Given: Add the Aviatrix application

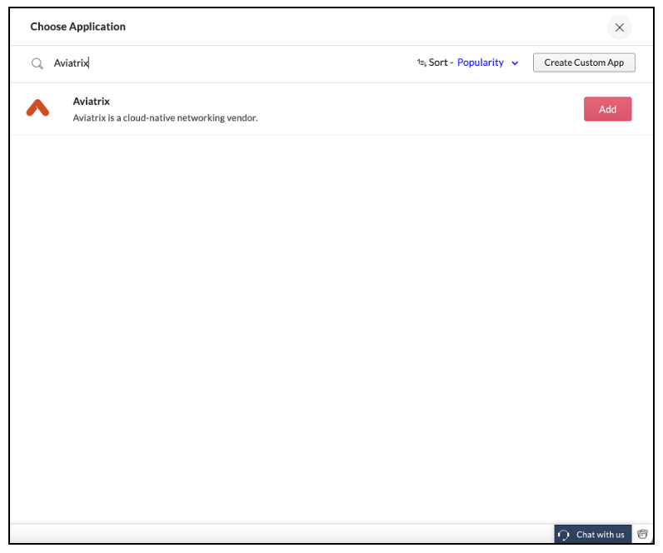Looking at the screenshot, I should click(607, 109).
